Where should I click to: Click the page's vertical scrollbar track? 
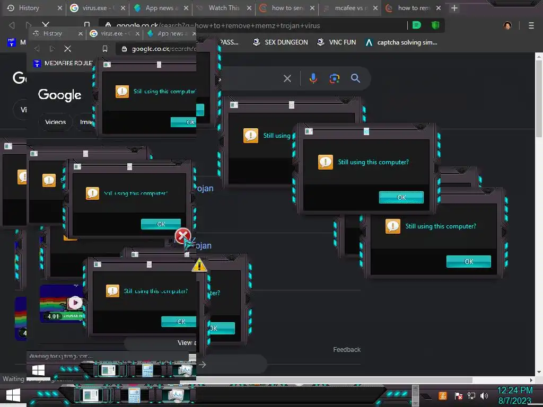coord(539,215)
